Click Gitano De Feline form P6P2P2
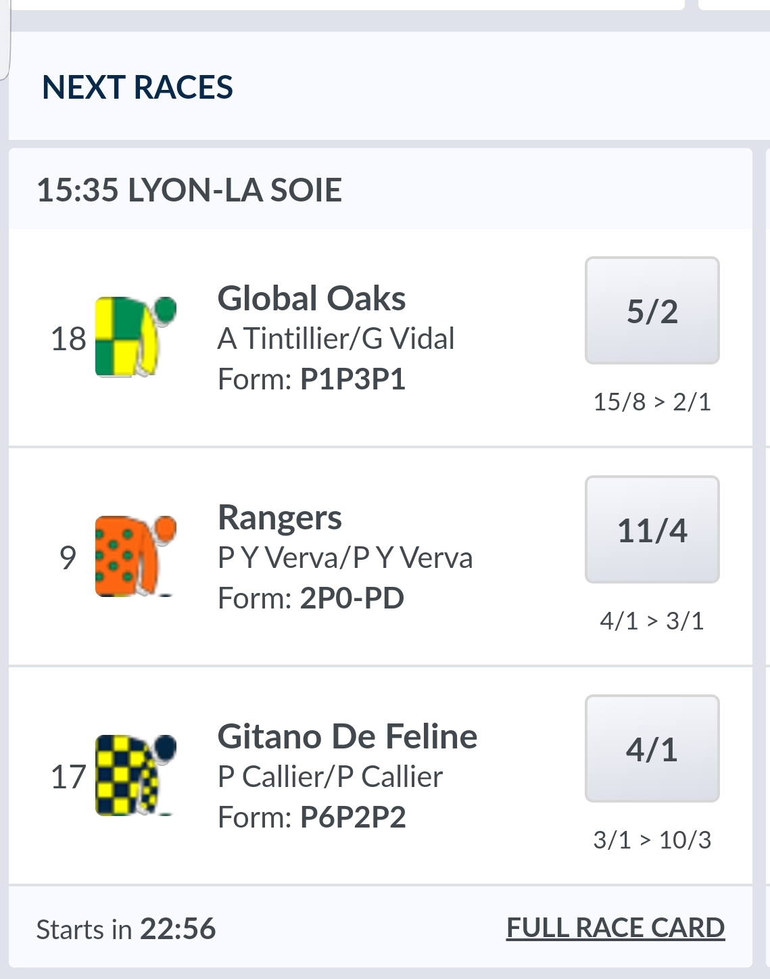This screenshot has height=979, width=770. click(352, 817)
